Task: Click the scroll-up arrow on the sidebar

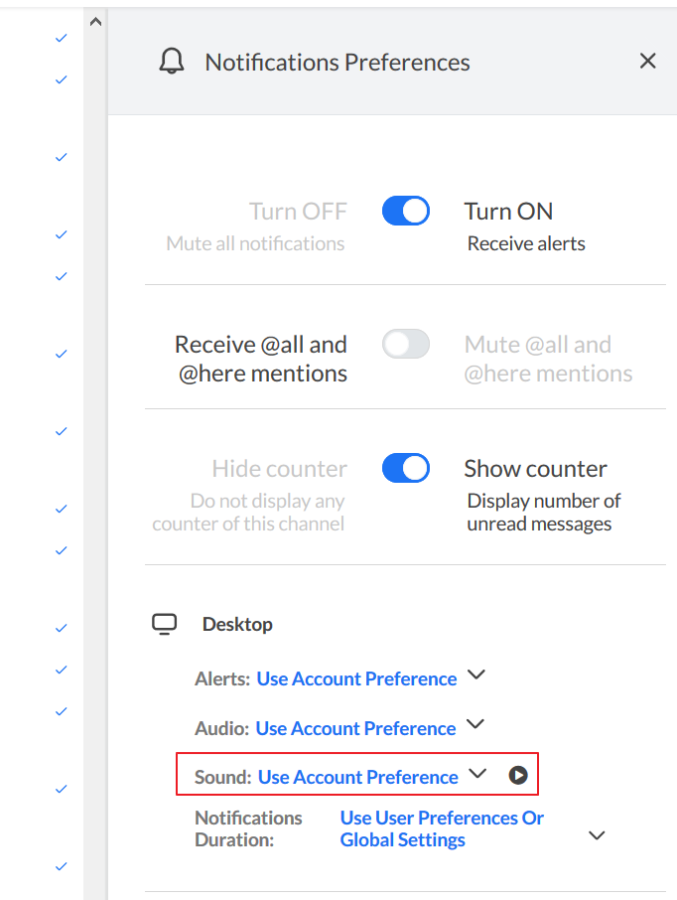Action: click(96, 22)
